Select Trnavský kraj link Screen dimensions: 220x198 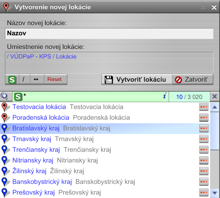pyautogui.click(x=32, y=139)
